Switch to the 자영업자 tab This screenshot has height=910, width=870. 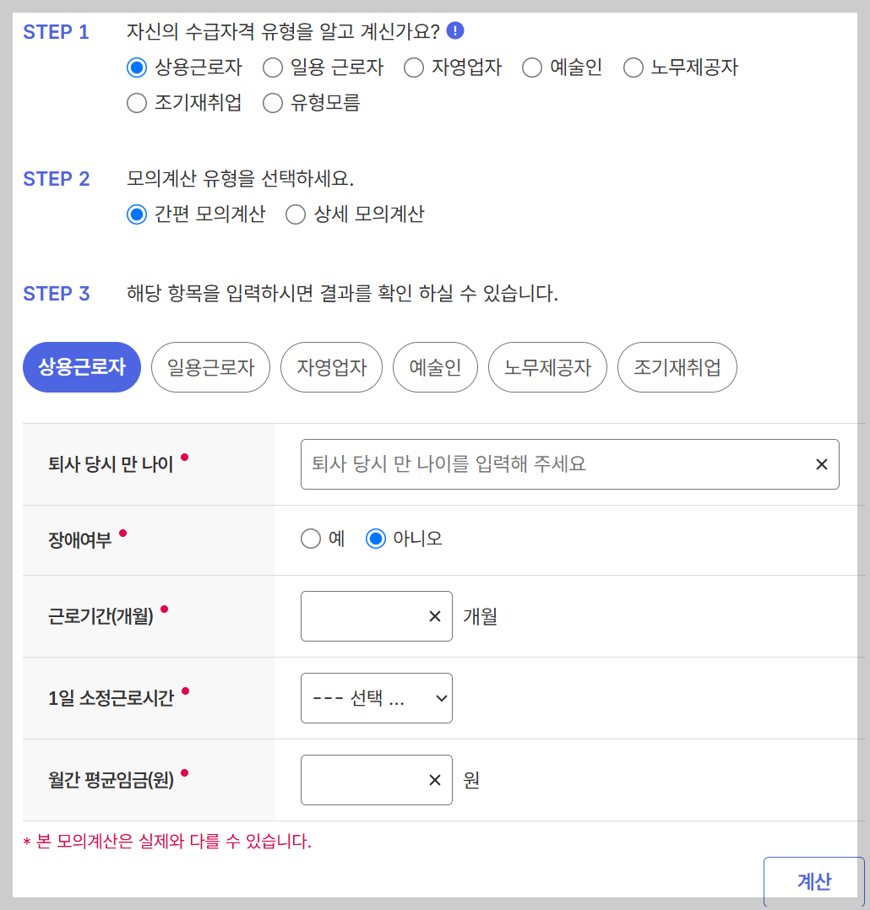331,367
